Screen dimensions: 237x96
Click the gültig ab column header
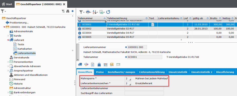(x=201, y=18)
